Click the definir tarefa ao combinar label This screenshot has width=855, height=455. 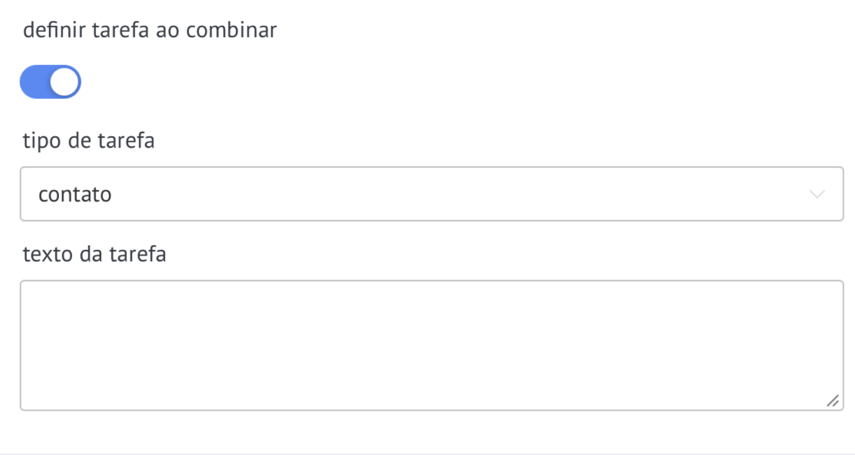tap(150, 30)
